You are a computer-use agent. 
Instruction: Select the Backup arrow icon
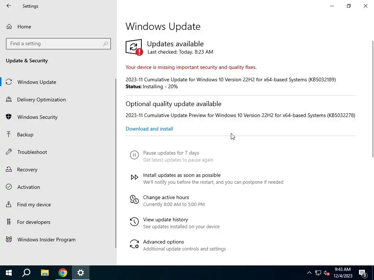(9, 134)
